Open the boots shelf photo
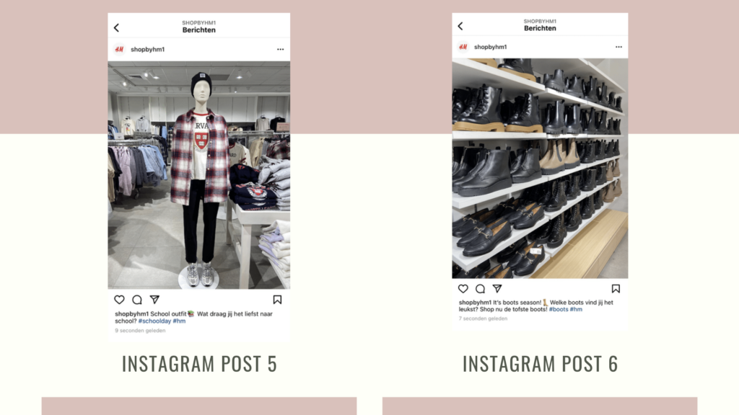Viewport: 739px width, 415px height. click(540, 169)
